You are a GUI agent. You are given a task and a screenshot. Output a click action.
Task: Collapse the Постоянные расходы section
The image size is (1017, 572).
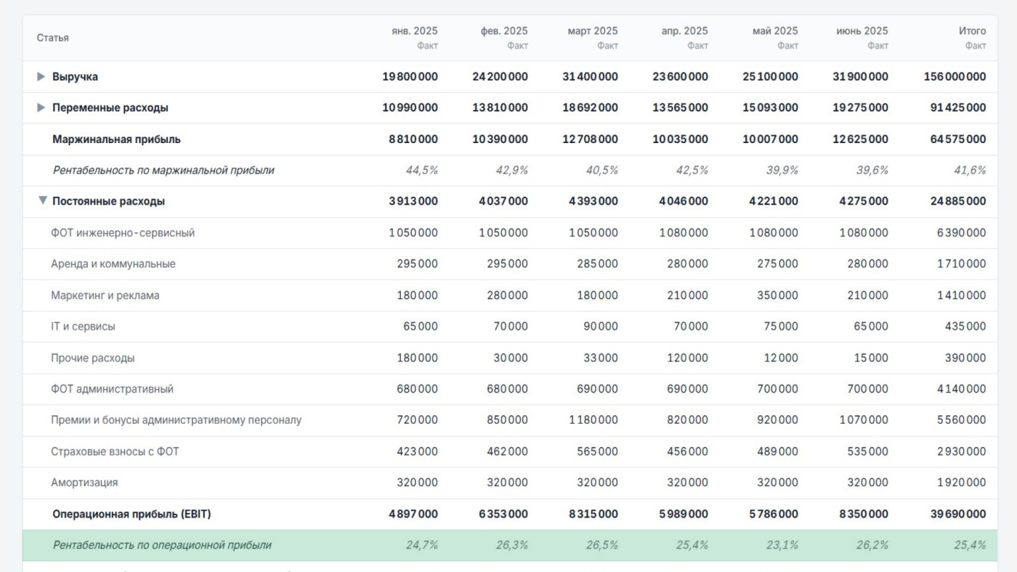[43, 200]
